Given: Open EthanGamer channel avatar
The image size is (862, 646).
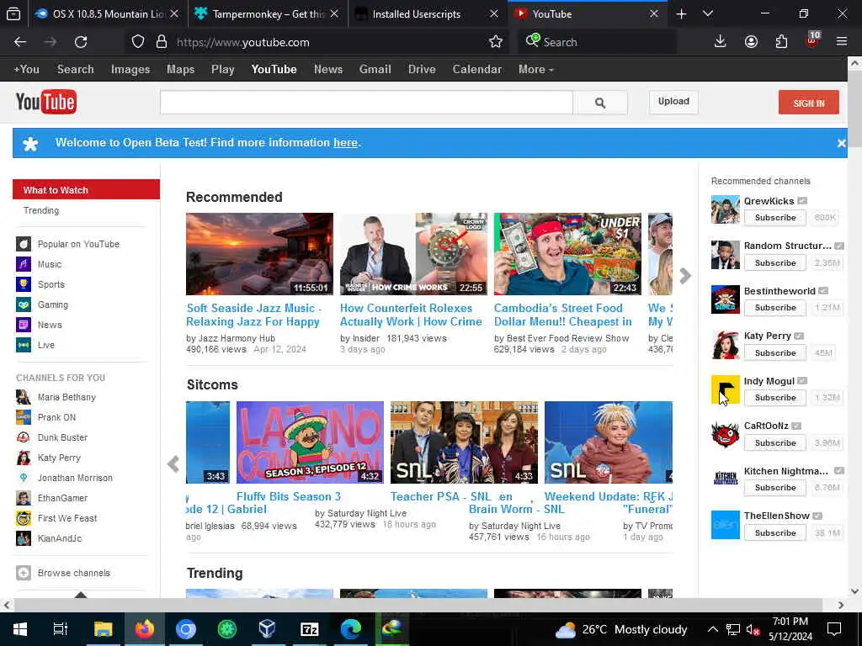Looking at the screenshot, I should coord(23,498).
